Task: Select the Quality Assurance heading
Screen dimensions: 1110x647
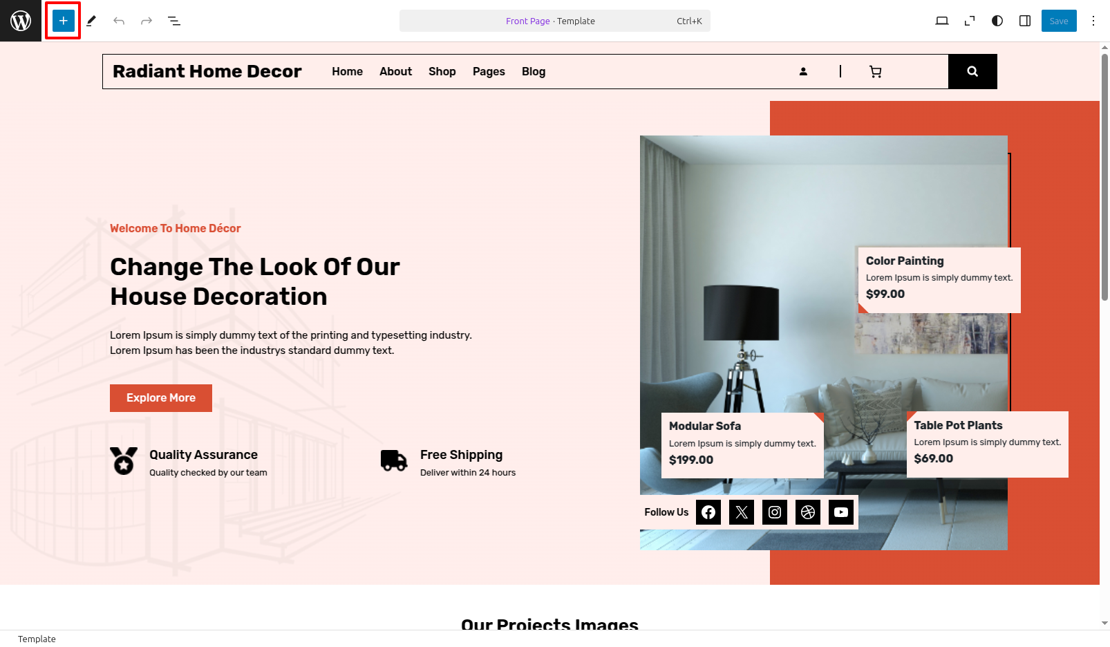Action: point(203,454)
